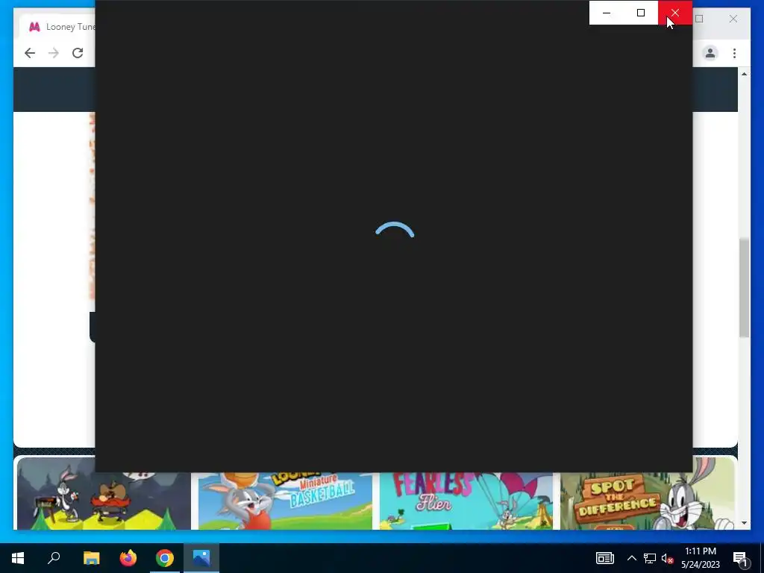
Task: Open the Miniature Basketball game thumbnail
Action: coord(285,501)
